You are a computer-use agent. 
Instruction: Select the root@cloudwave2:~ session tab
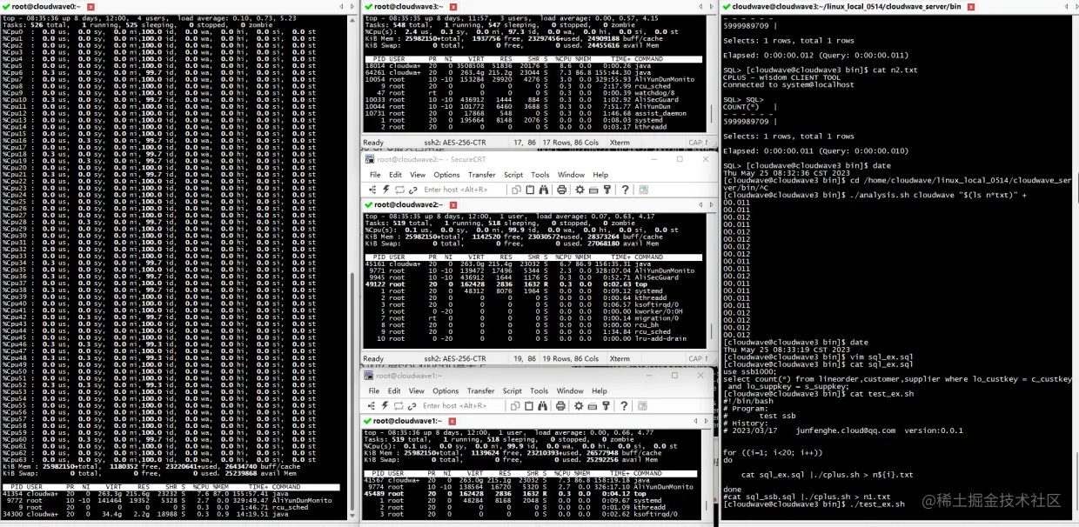(409, 204)
